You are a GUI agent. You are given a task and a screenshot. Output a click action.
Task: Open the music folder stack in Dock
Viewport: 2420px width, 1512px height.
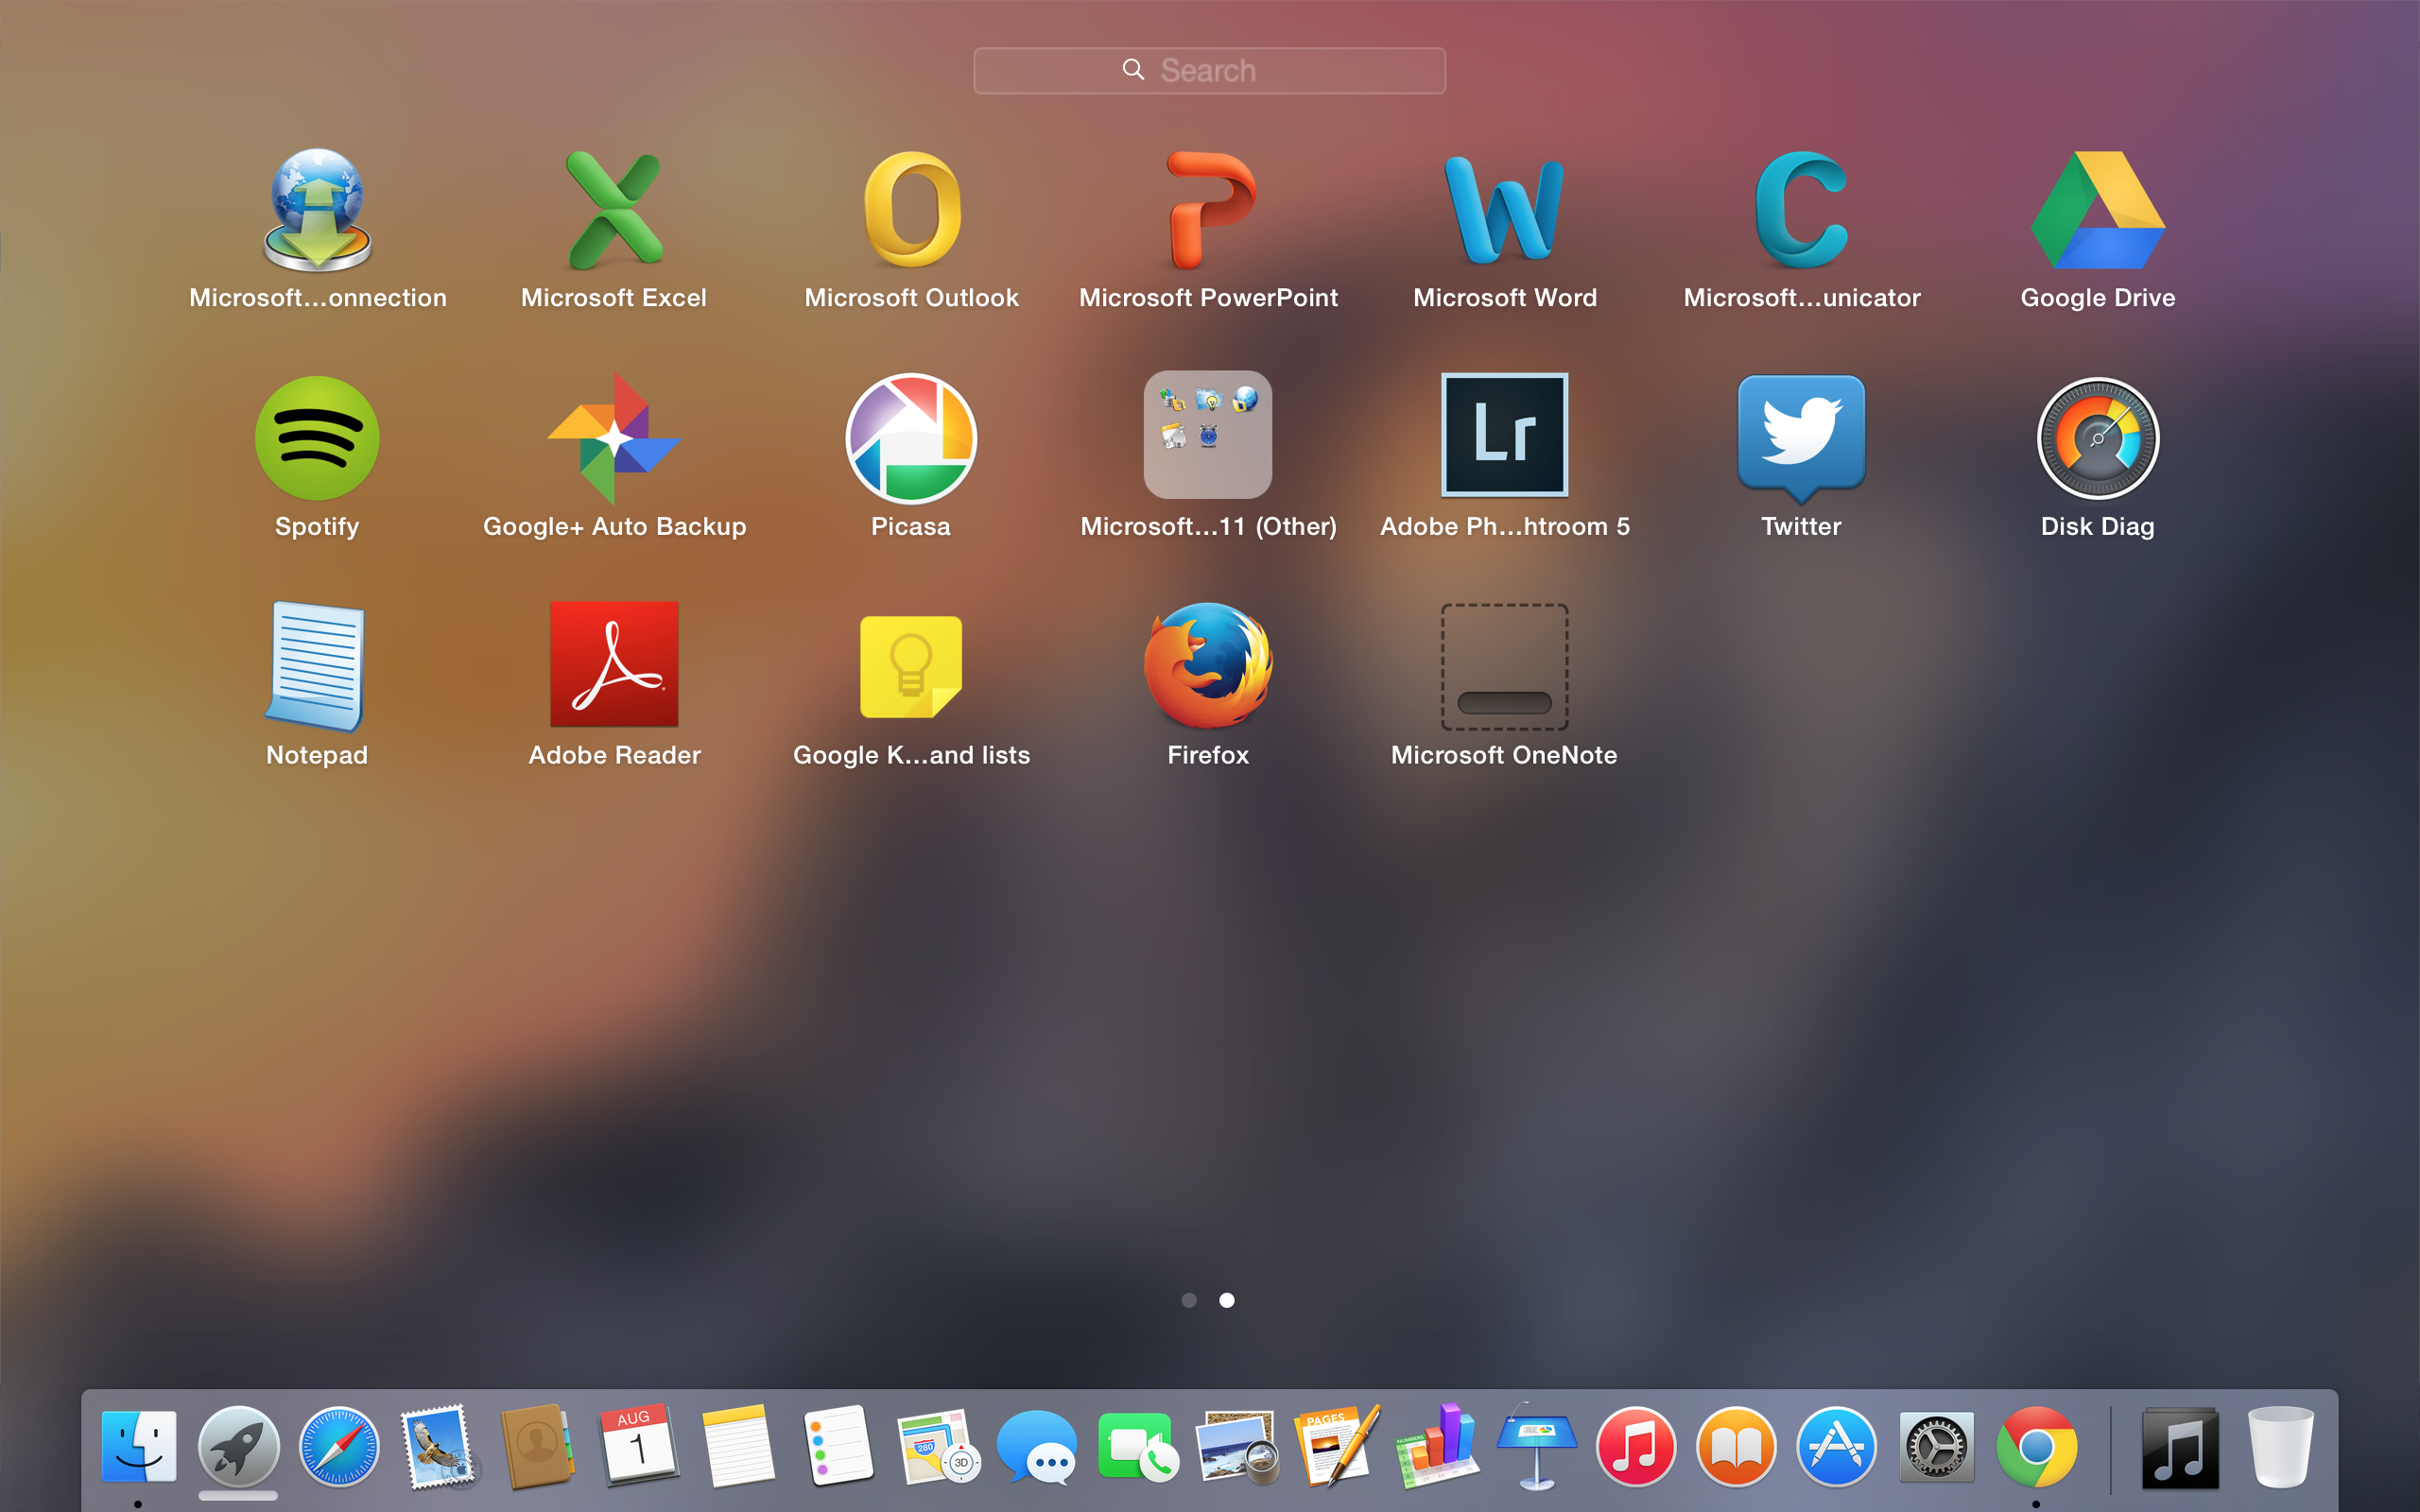pyautogui.click(x=2181, y=1446)
